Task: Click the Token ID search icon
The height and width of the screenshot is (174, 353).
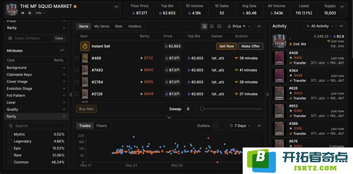Action: [x=10, y=38]
